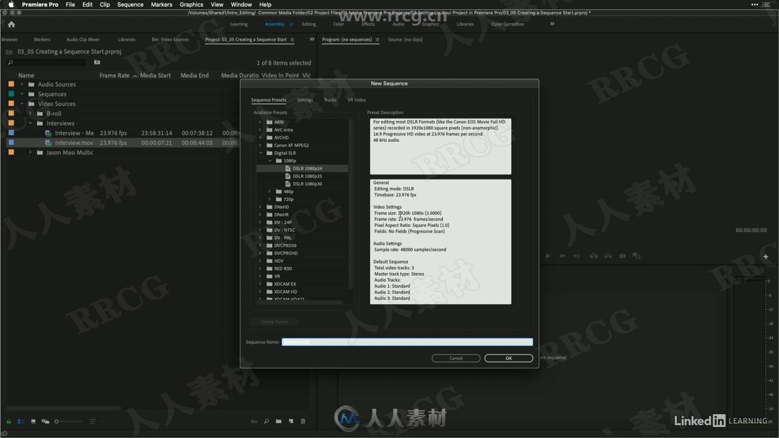Collapse the Digital SLR preset folder
The height and width of the screenshot is (438, 779).
pyautogui.click(x=260, y=153)
